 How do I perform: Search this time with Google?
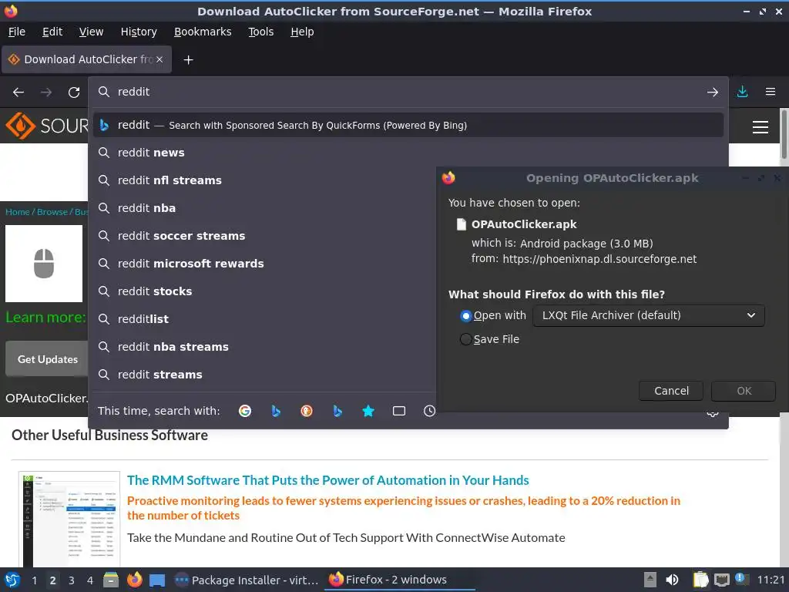[x=245, y=411]
